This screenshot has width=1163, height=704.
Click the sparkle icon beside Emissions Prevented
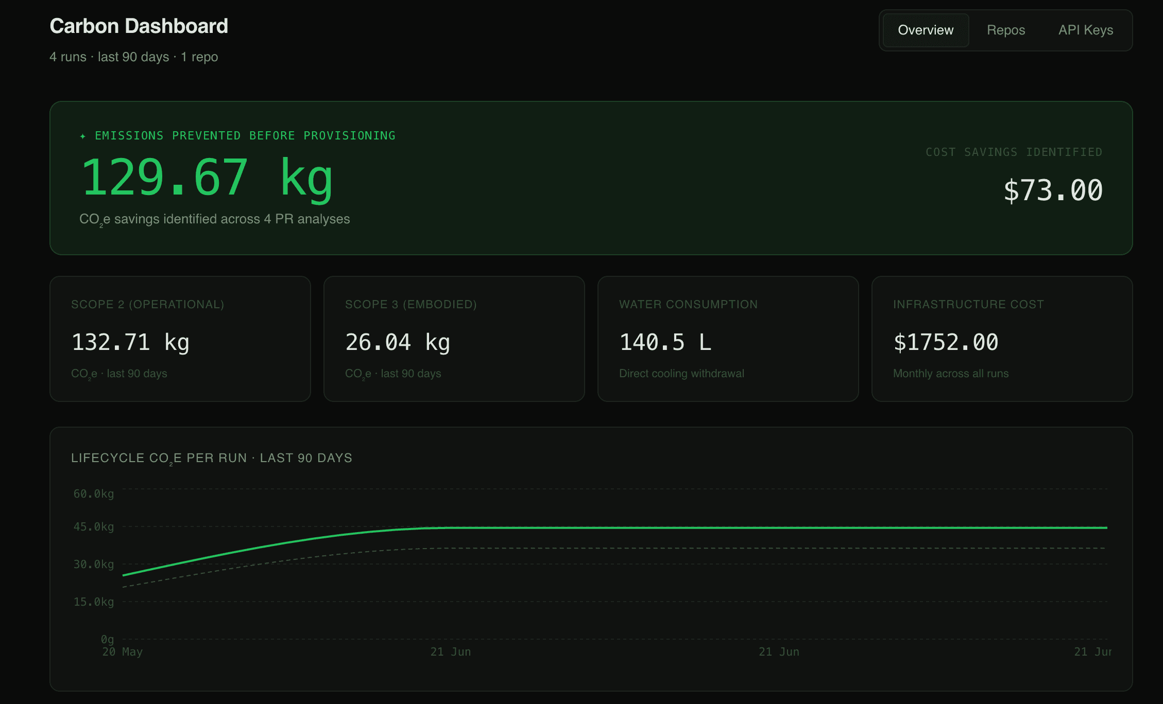pos(83,136)
